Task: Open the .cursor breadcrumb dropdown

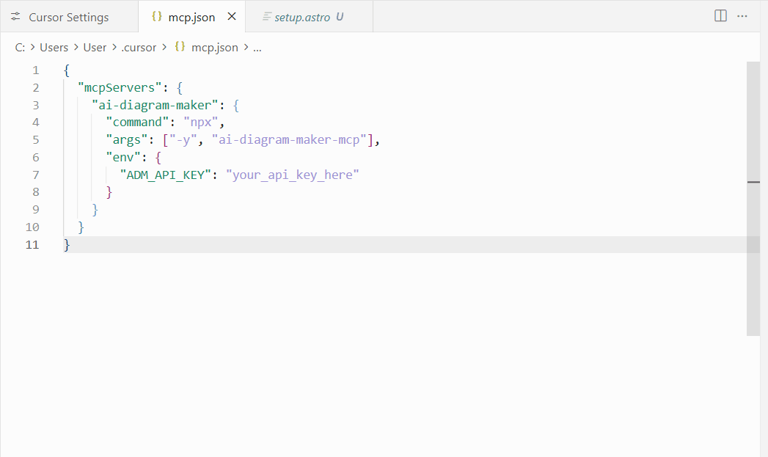Action: click(139, 47)
